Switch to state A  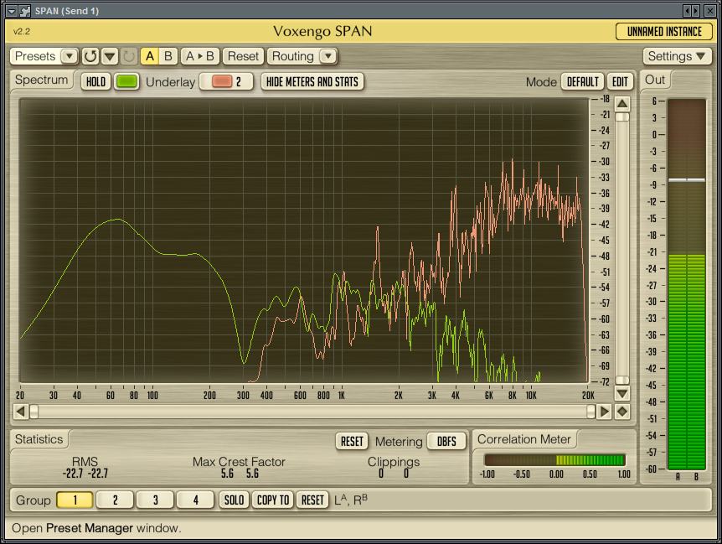150,56
